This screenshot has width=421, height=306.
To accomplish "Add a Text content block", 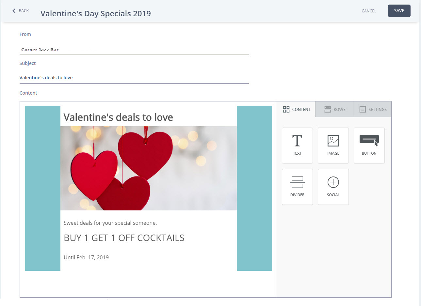I will tap(297, 145).
